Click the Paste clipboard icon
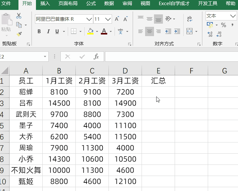The image size is (238, 191). [7, 19]
